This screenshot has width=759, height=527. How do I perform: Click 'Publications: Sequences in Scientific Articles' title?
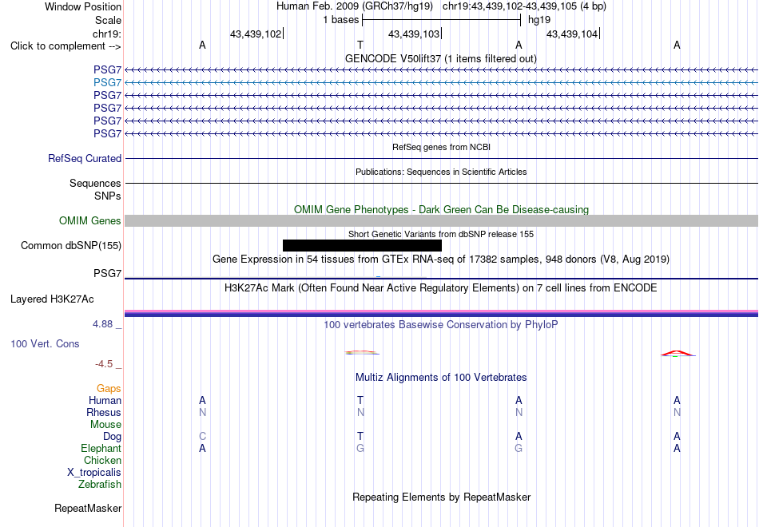441,172
